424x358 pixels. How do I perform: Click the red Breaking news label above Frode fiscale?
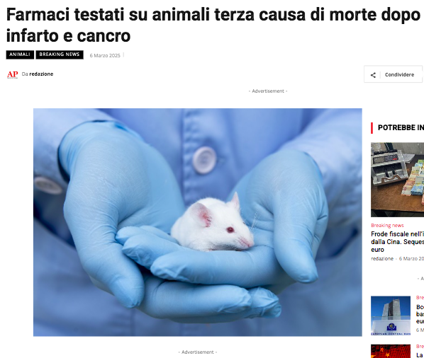coord(387,225)
